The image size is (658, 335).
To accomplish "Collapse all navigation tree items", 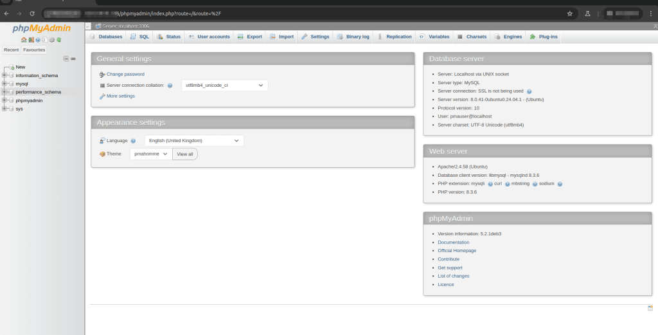I will [66, 59].
